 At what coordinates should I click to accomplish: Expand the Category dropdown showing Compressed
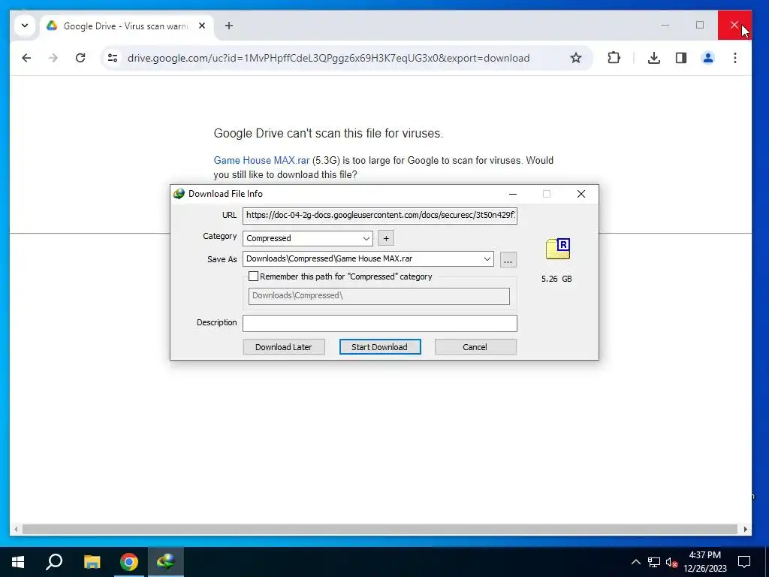click(x=307, y=238)
